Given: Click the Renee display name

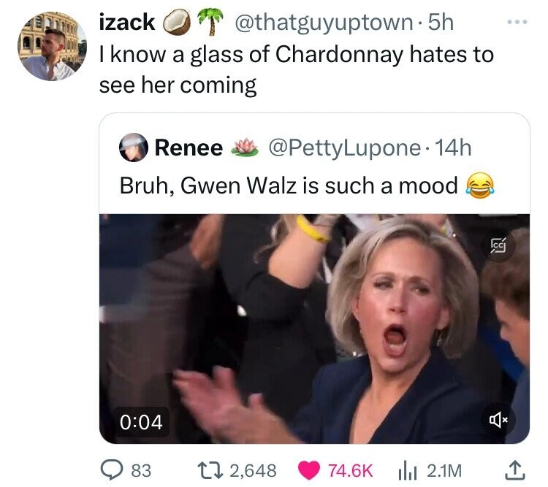Looking at the screenshot, I should click(189, 148).
